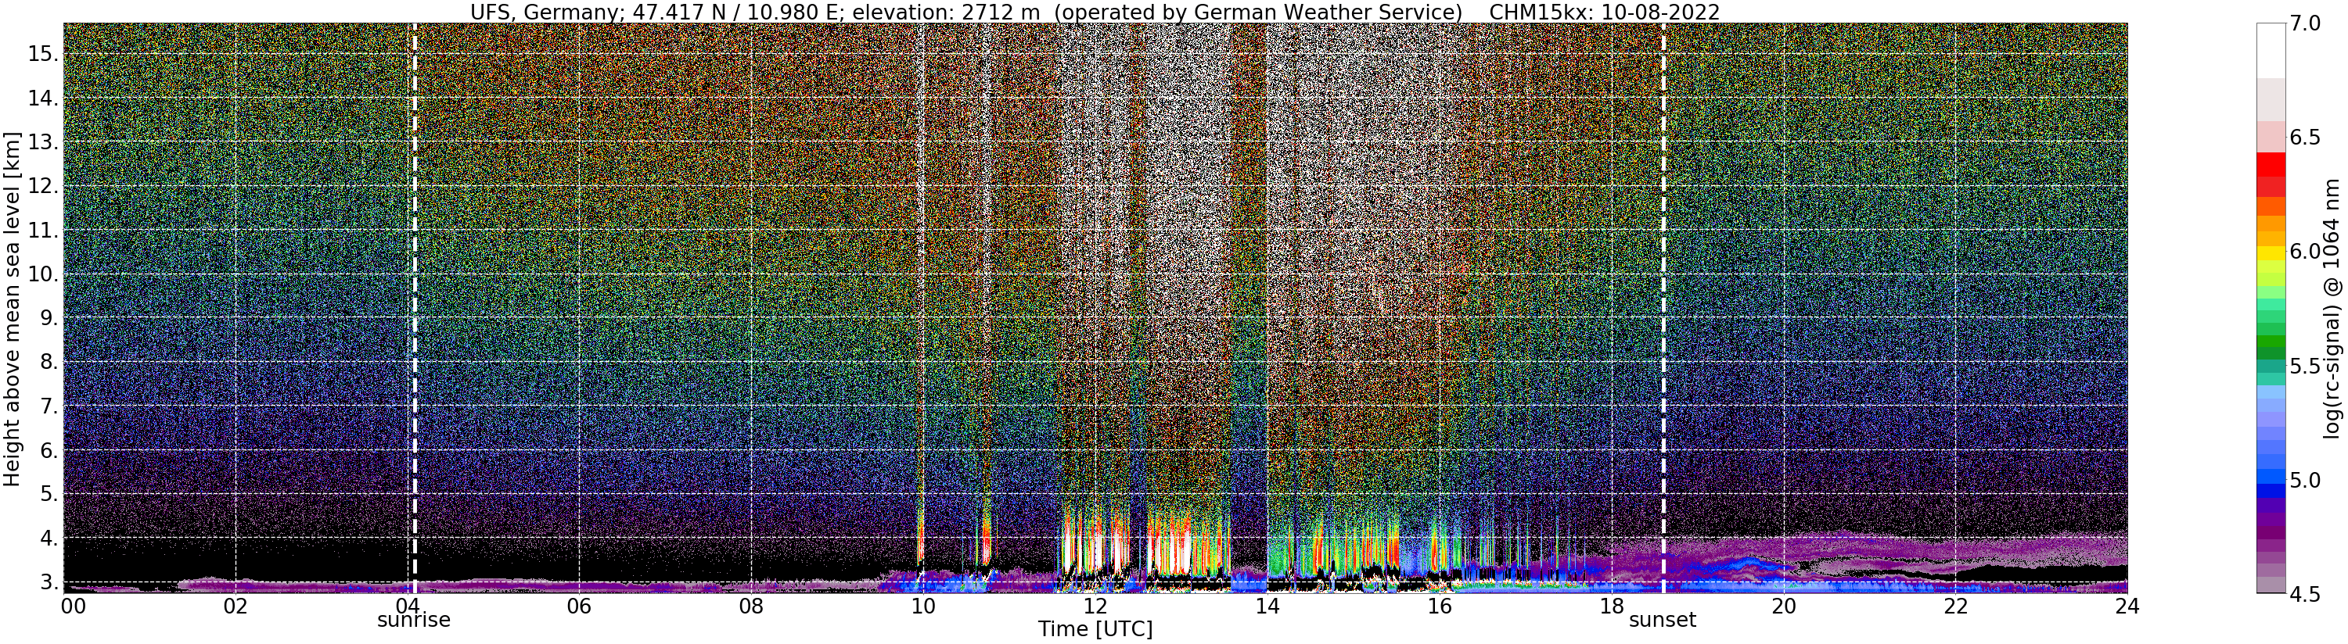The height and width of the screenshot is (644, 2348).
Task: Click the colorbar tick value 4.5
Action: (2305, 594)
